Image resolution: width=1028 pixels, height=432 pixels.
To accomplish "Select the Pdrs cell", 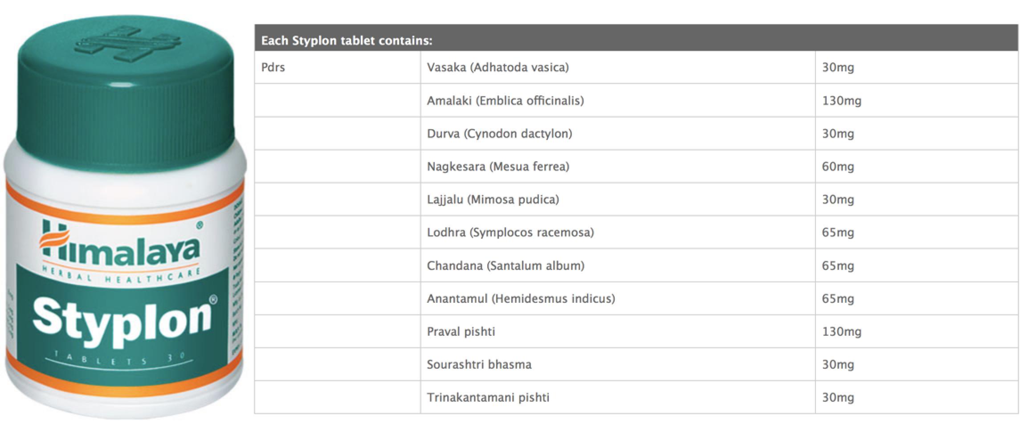I will point(273,67).
